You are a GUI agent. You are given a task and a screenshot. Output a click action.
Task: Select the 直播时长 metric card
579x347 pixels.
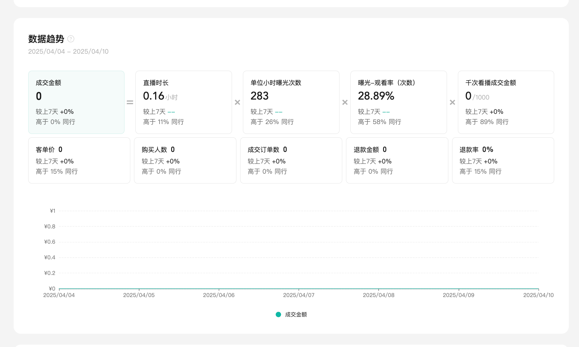(183, 102)
